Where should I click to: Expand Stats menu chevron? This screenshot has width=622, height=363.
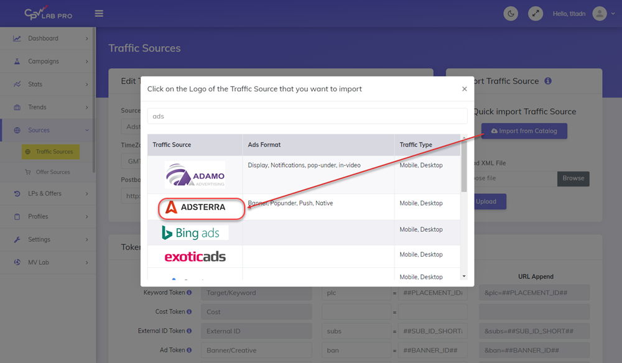87,85
